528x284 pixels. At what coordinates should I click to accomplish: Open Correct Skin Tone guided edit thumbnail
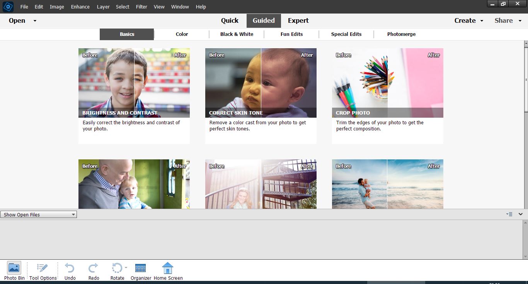pyautogui.click(x=261, y=83)
